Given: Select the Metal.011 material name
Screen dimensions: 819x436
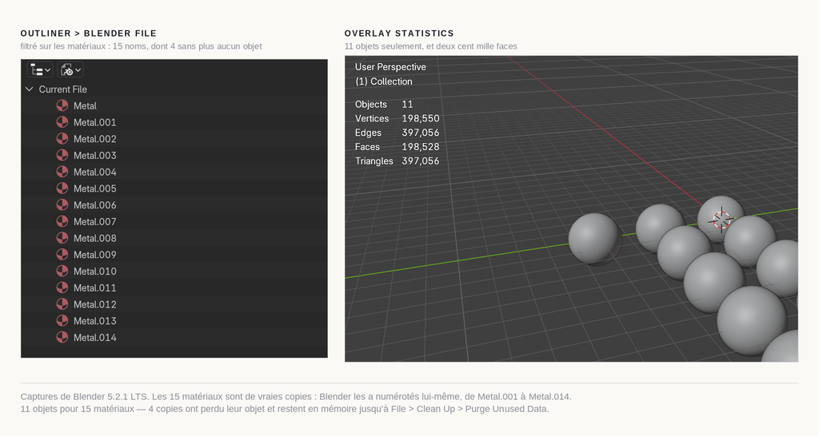Looking at the screenshot, I should [x=95, y=288].
